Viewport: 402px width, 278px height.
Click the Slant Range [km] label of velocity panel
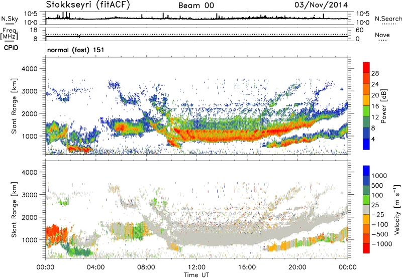(x=14, y=209)
